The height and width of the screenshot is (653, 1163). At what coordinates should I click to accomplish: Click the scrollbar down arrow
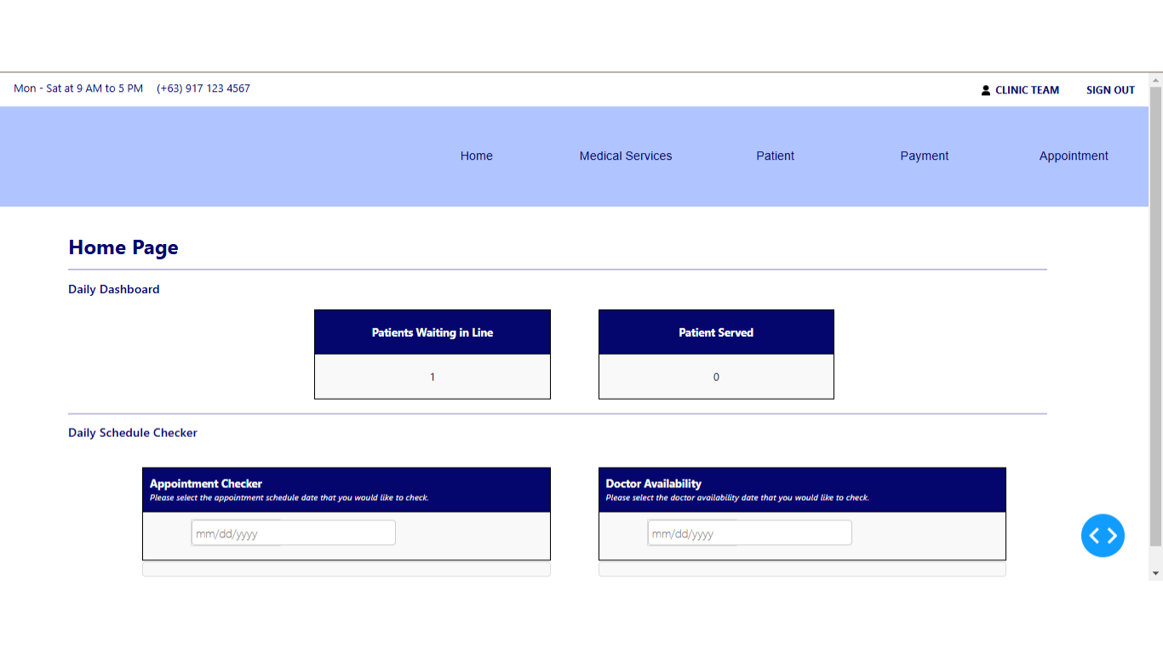[x=1155, y=574]
